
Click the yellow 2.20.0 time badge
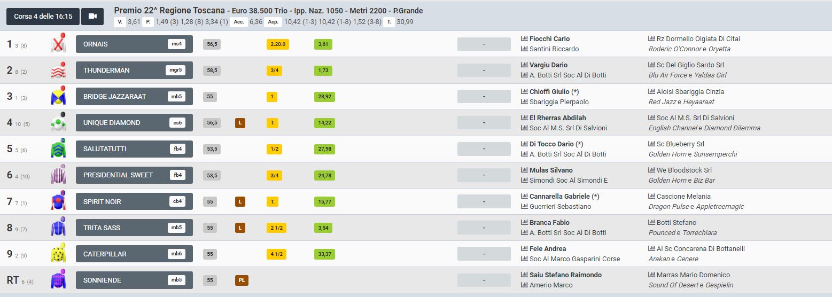(277, 44)
